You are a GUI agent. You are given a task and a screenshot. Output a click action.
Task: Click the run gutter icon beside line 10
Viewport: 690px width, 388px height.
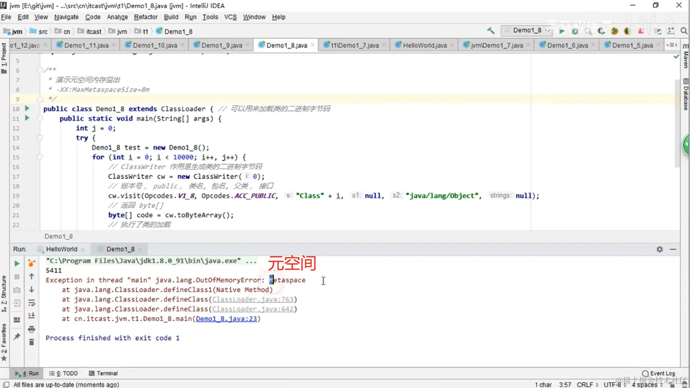coord(27,108)
